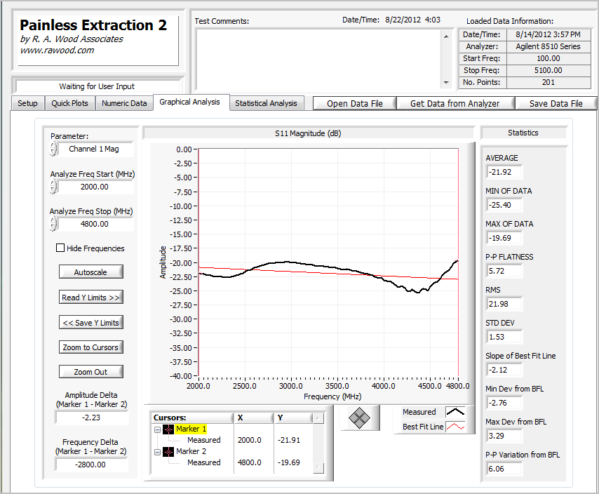Open the Quick Plots tab
Screen dimensions: 599x494
tap(70, 103)
